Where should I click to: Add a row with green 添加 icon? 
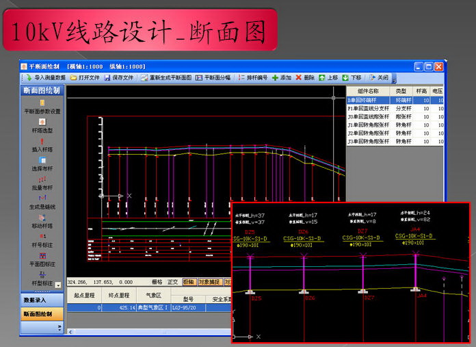pyautogui.click(x=281, y=78)
